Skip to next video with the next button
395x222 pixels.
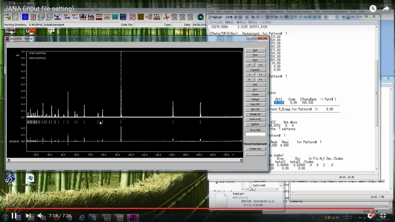pos(28,216)
